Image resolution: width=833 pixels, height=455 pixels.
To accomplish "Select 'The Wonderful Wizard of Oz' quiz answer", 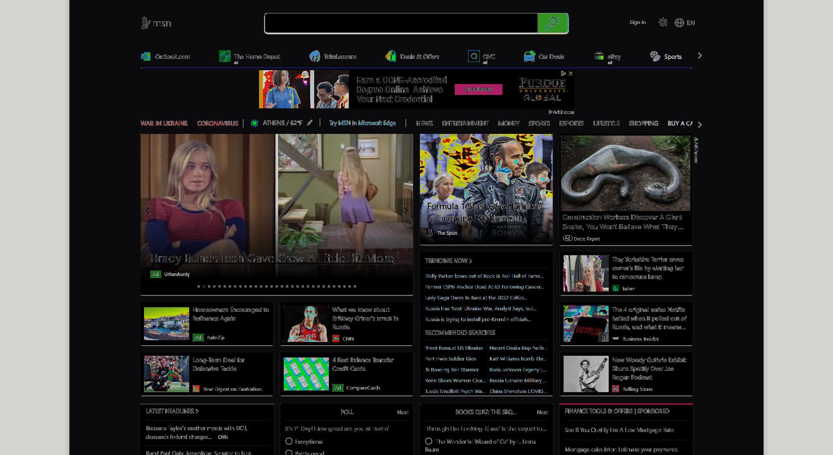I will [x=429, y=442].
